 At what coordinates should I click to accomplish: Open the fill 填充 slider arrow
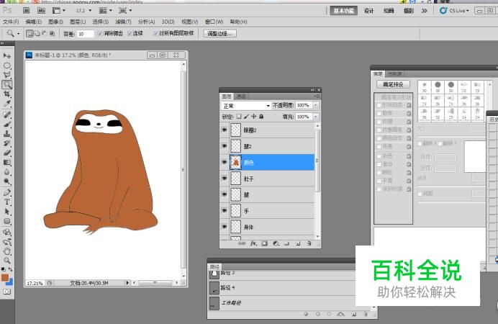coord(316,117)
